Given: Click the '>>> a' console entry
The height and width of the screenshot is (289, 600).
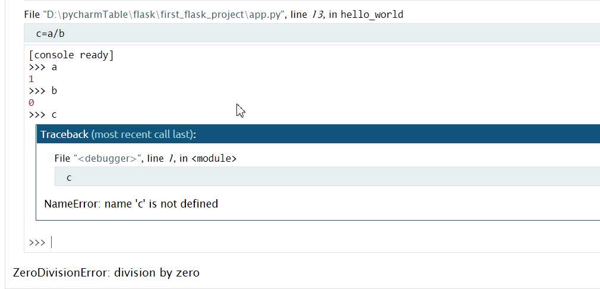Looking at the screenshot, I should coord(42,67).
